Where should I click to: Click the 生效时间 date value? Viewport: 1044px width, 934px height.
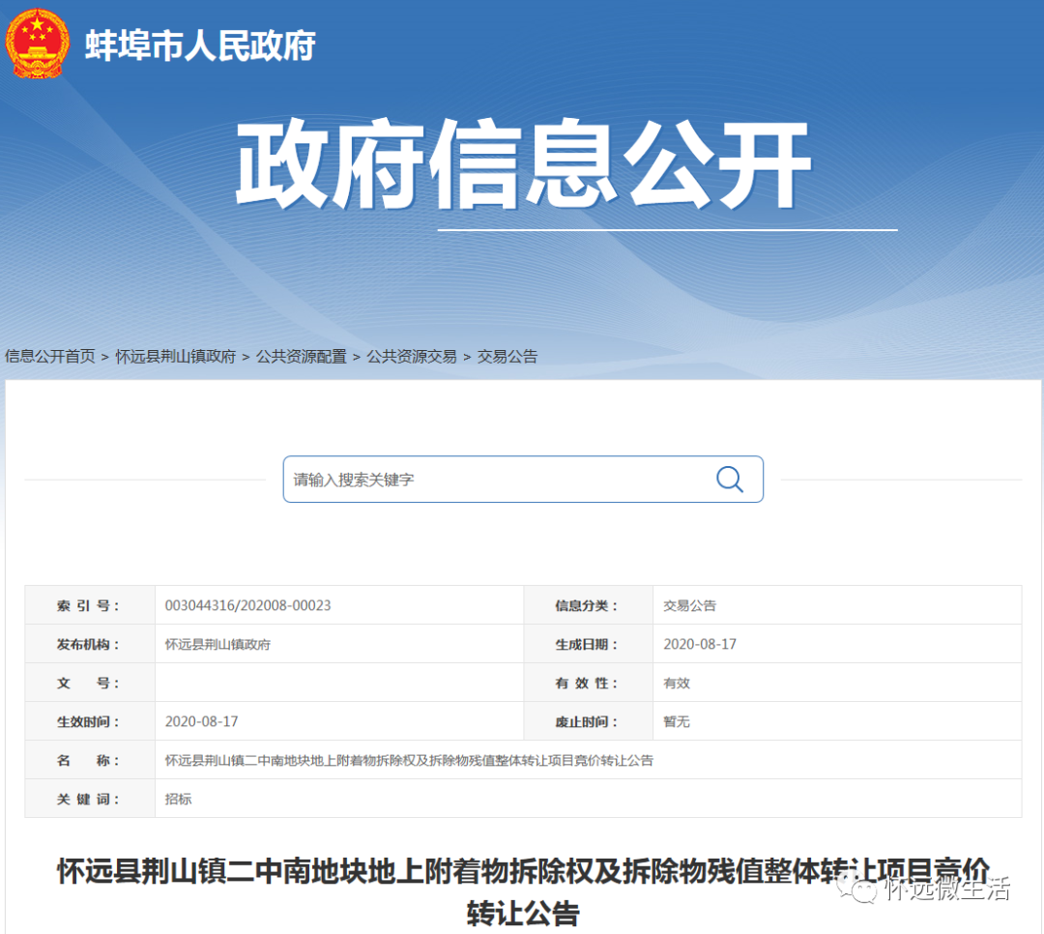pyautogui.click(x=202, y=721)
